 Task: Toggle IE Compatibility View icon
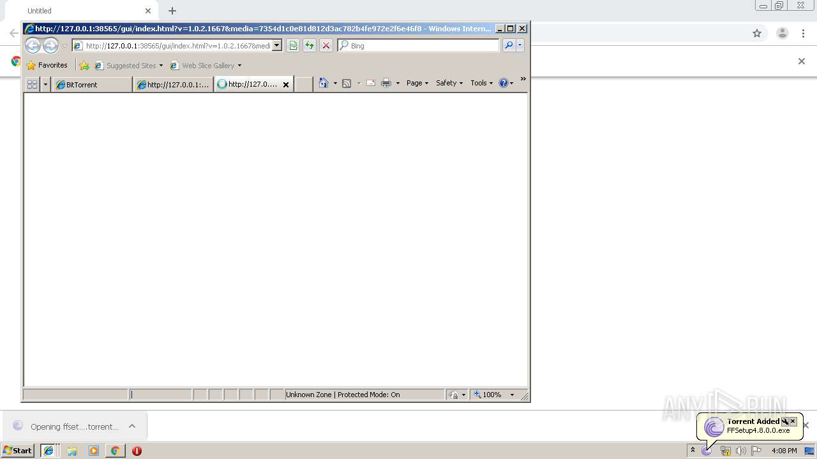click(293, 45)
